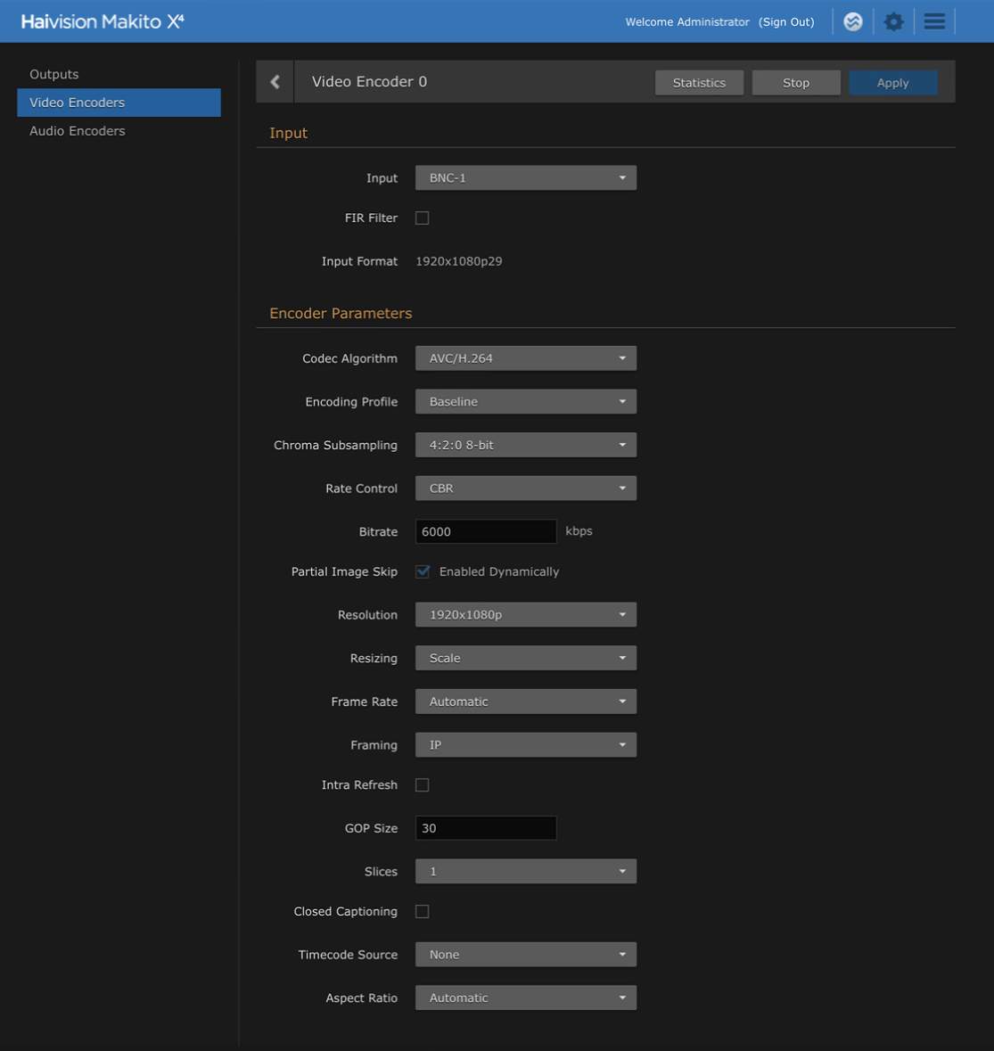994x1051 pixels.
Task: Open the streaming status icon in header
Action: [852, 21]
